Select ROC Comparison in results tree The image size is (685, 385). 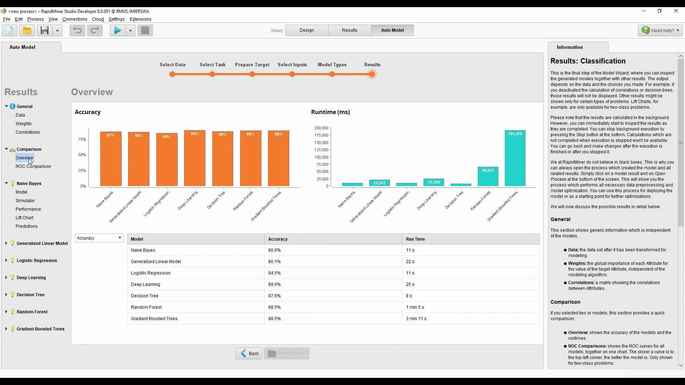coord(33,166)
